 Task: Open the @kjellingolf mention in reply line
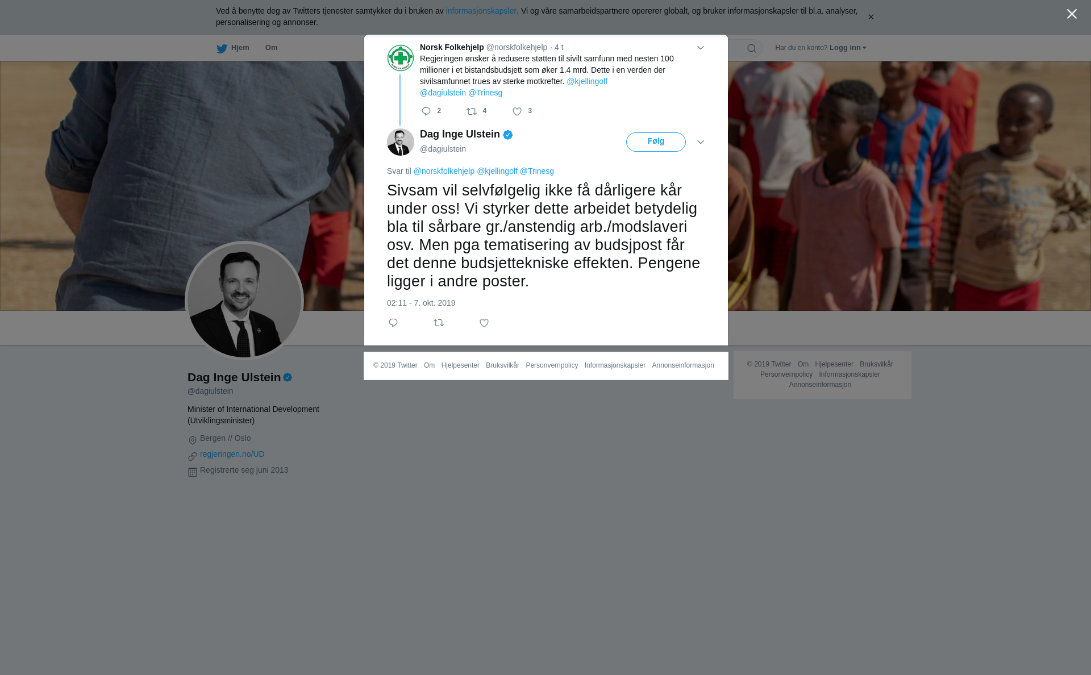point(497,171)
